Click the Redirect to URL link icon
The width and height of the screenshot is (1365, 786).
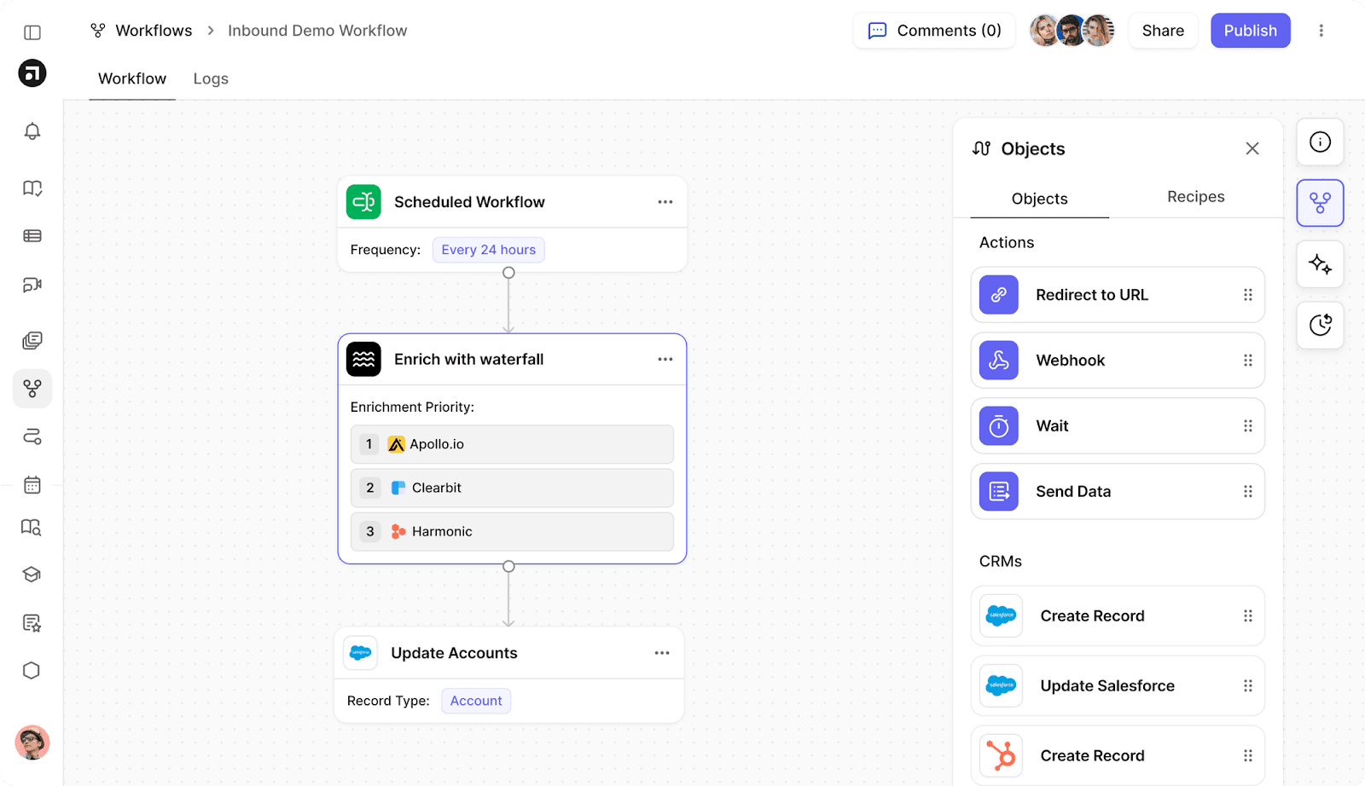pos(999,295)
